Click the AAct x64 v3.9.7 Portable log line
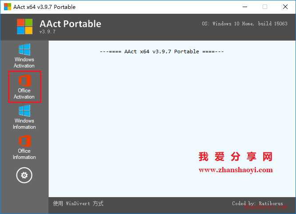 coord(162,52)
